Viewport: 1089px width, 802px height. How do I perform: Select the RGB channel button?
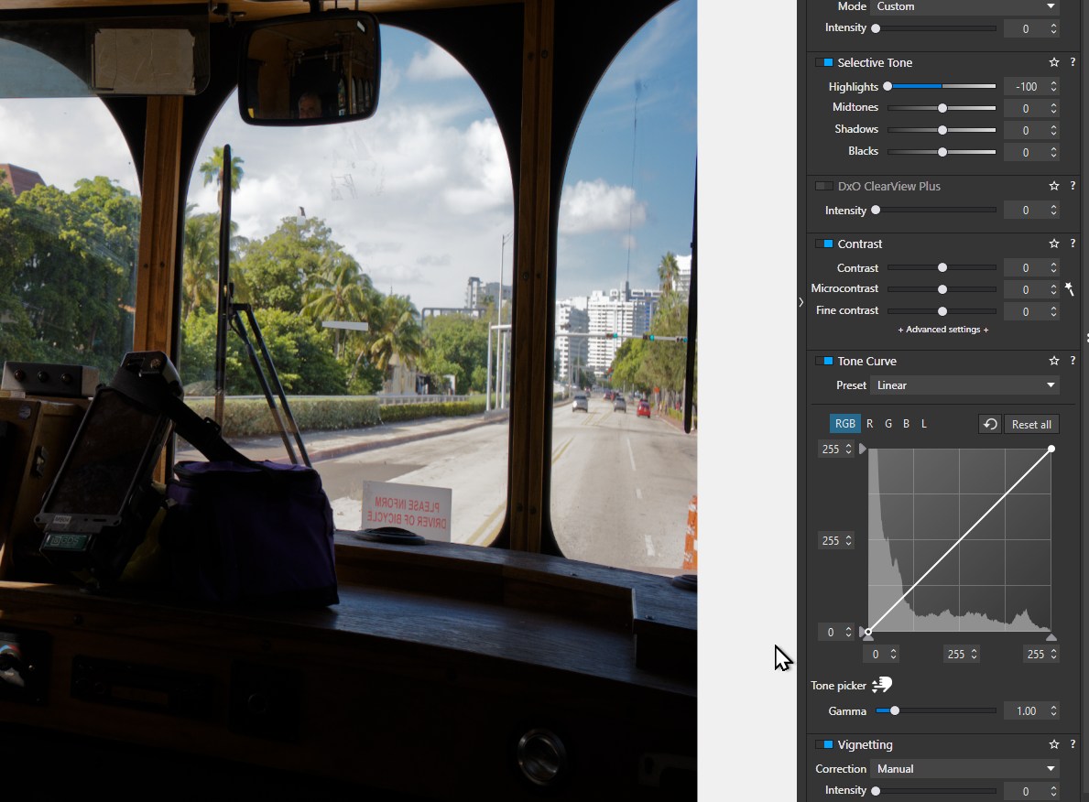pyautogui.click(x=844, y=424)
